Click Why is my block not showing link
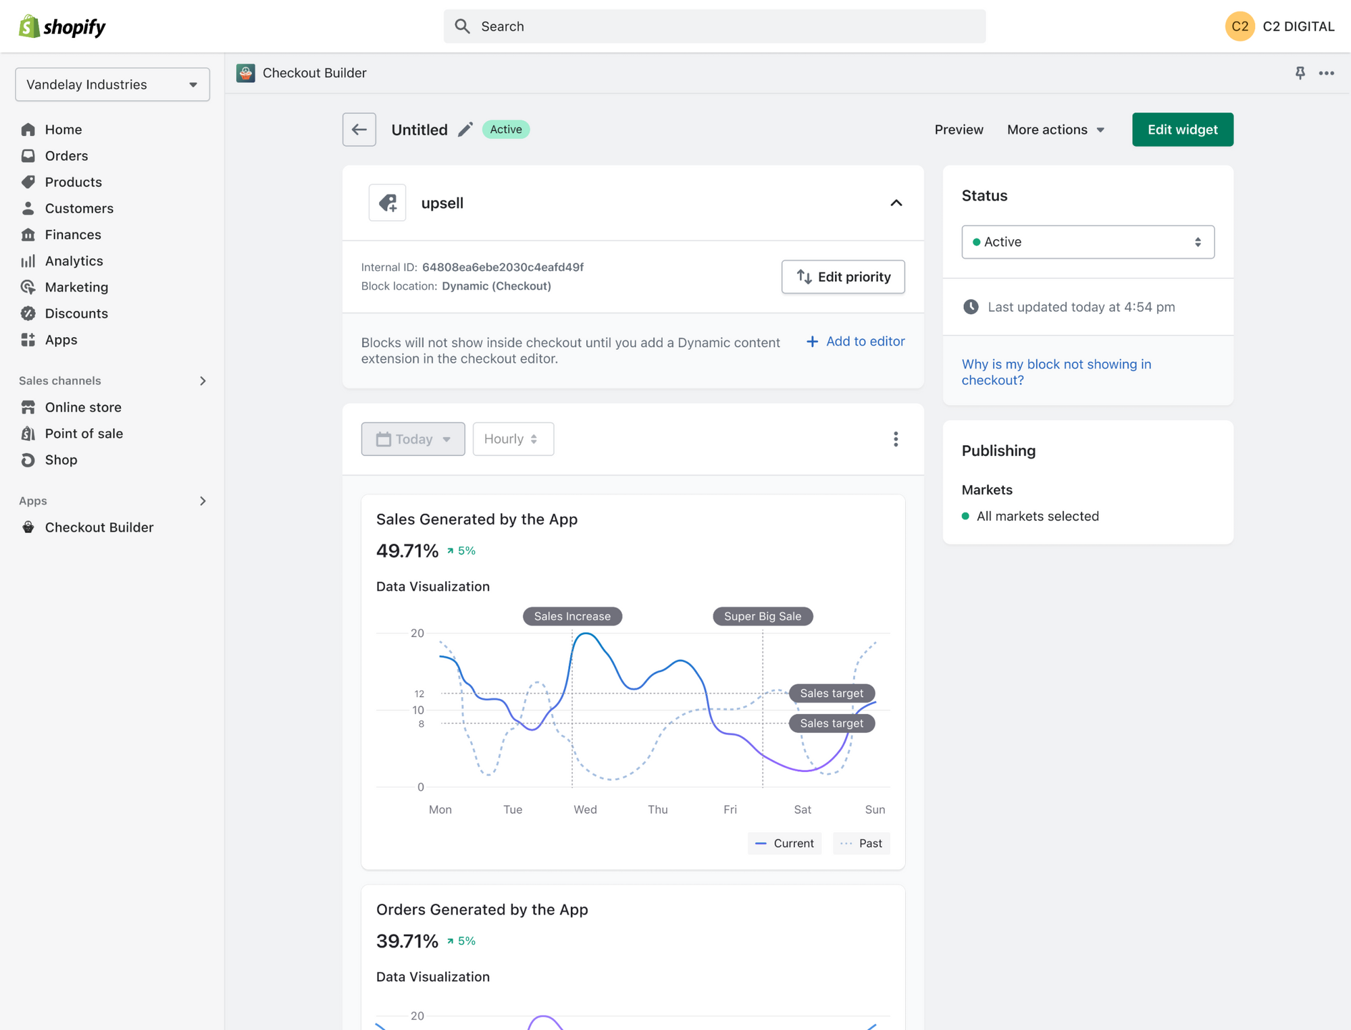 coord(1056,371)
